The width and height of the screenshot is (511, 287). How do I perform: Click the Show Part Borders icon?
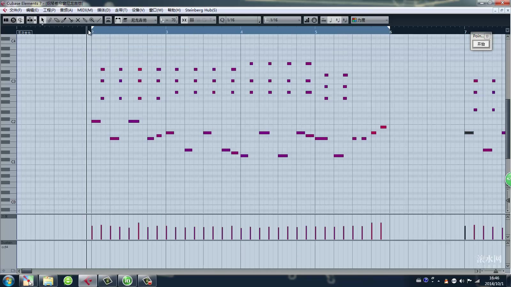[118, 20]
